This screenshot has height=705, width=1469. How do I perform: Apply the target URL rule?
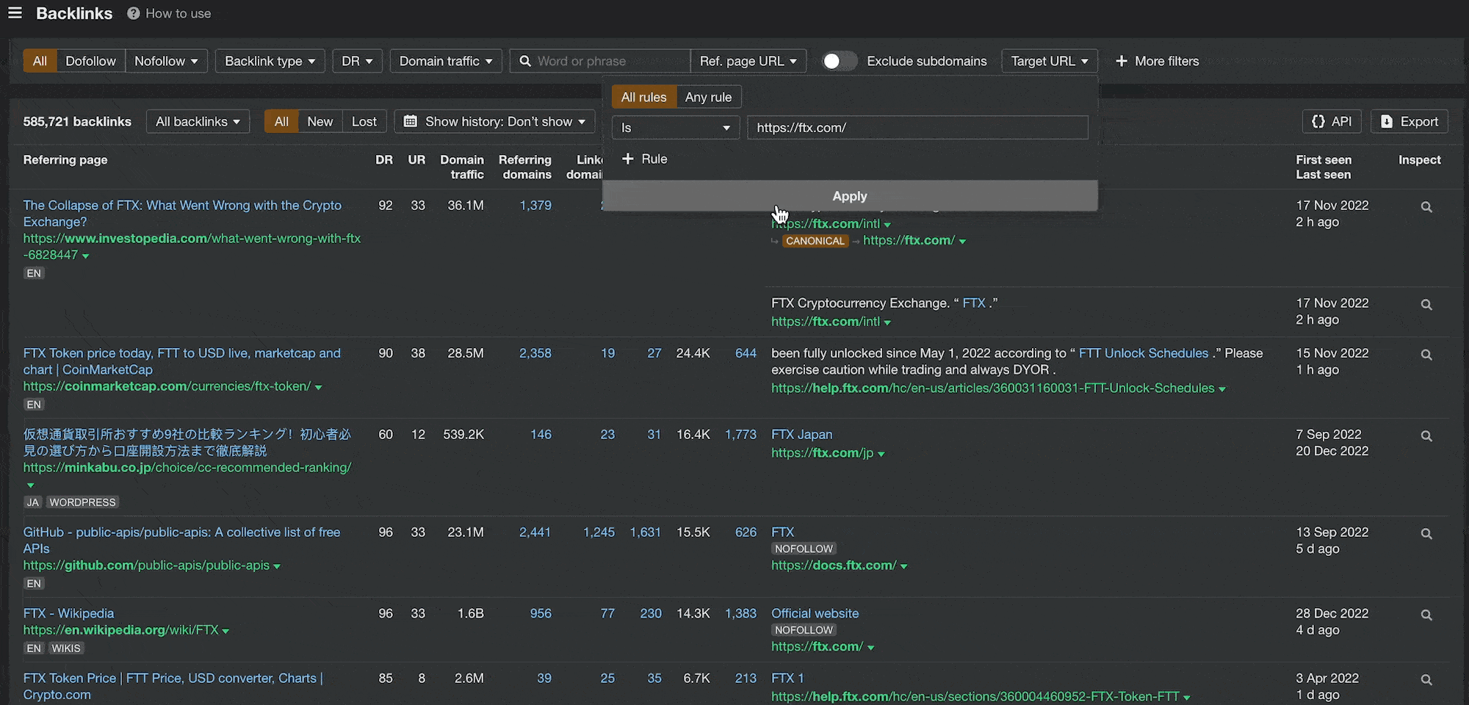[850, 195]
